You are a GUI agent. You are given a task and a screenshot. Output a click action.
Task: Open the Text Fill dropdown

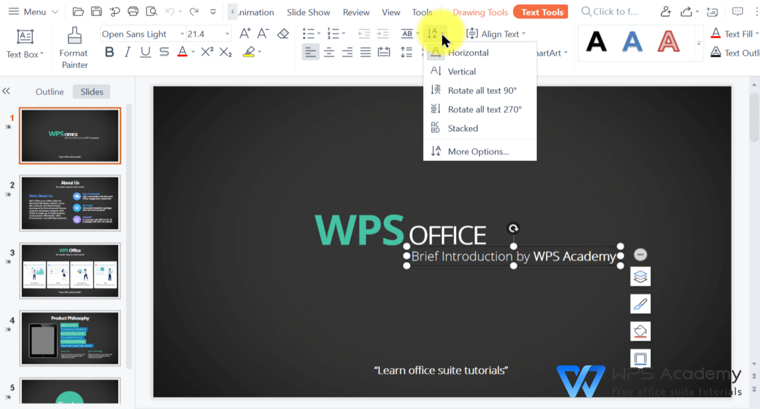pyautogui.click(x=756, y=34)
